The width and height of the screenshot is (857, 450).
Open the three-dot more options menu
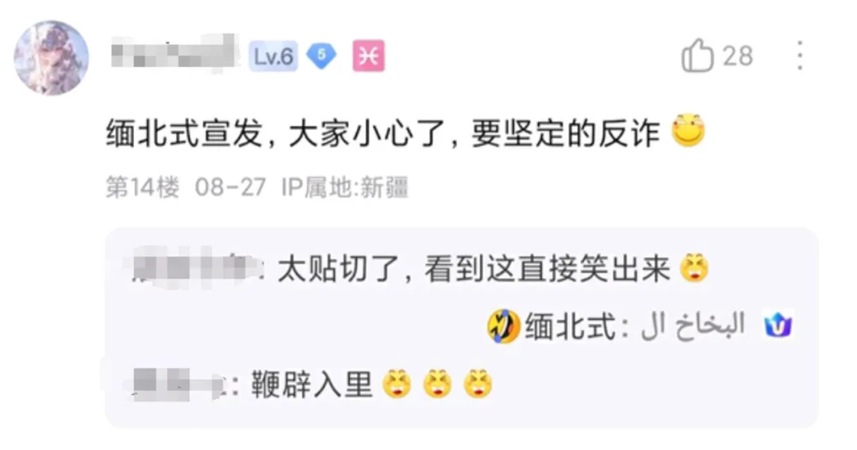click(800, 56)
